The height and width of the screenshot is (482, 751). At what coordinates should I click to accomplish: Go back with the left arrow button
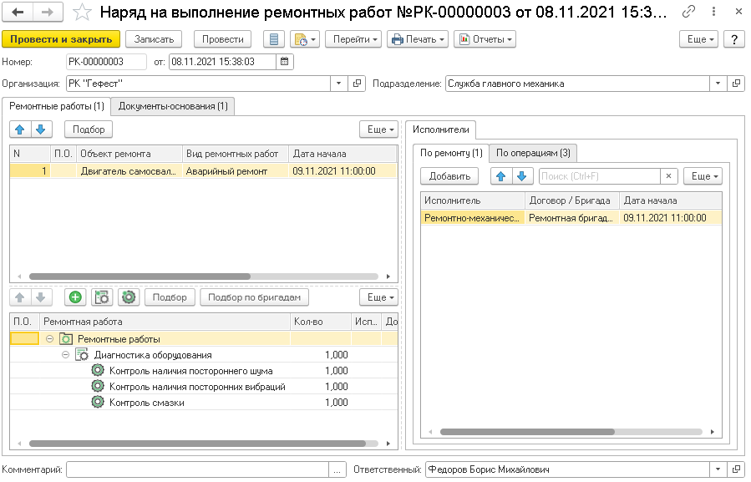coord(18,12)
